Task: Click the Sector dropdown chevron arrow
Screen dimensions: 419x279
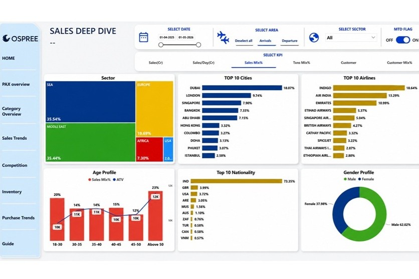Action: 373,38
